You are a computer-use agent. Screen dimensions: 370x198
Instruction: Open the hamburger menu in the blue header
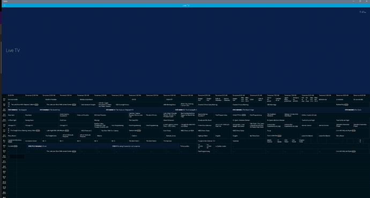[4, 5]
